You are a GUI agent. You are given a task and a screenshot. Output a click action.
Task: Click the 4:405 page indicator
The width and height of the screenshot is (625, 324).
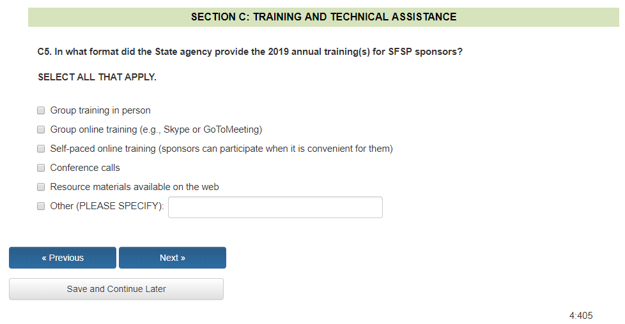(x=580, y=316)
